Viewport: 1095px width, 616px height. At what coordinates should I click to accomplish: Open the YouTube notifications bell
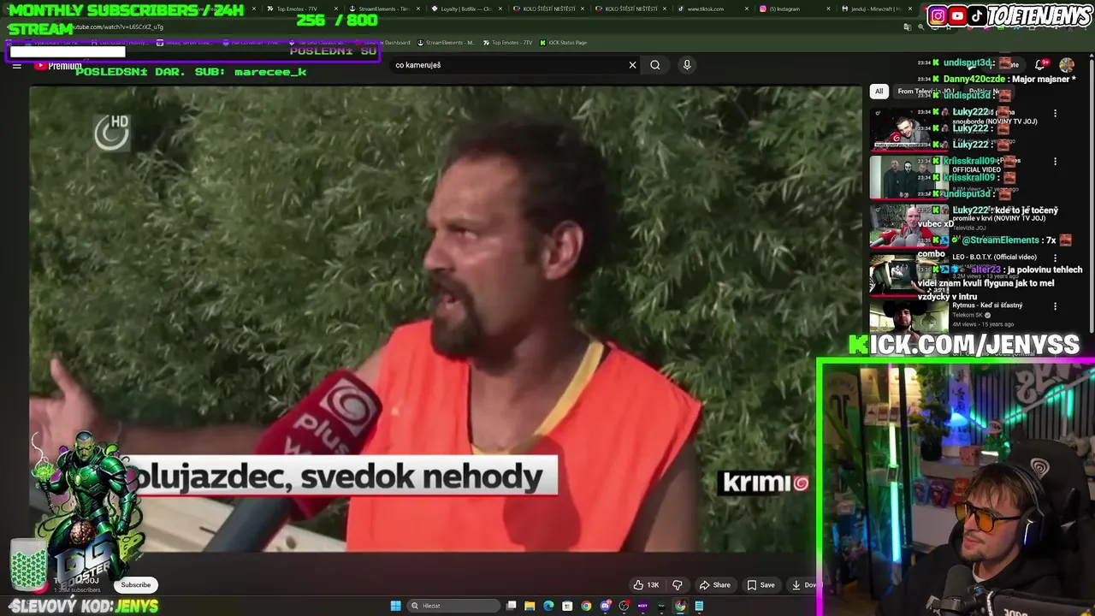coord(1041,65)
